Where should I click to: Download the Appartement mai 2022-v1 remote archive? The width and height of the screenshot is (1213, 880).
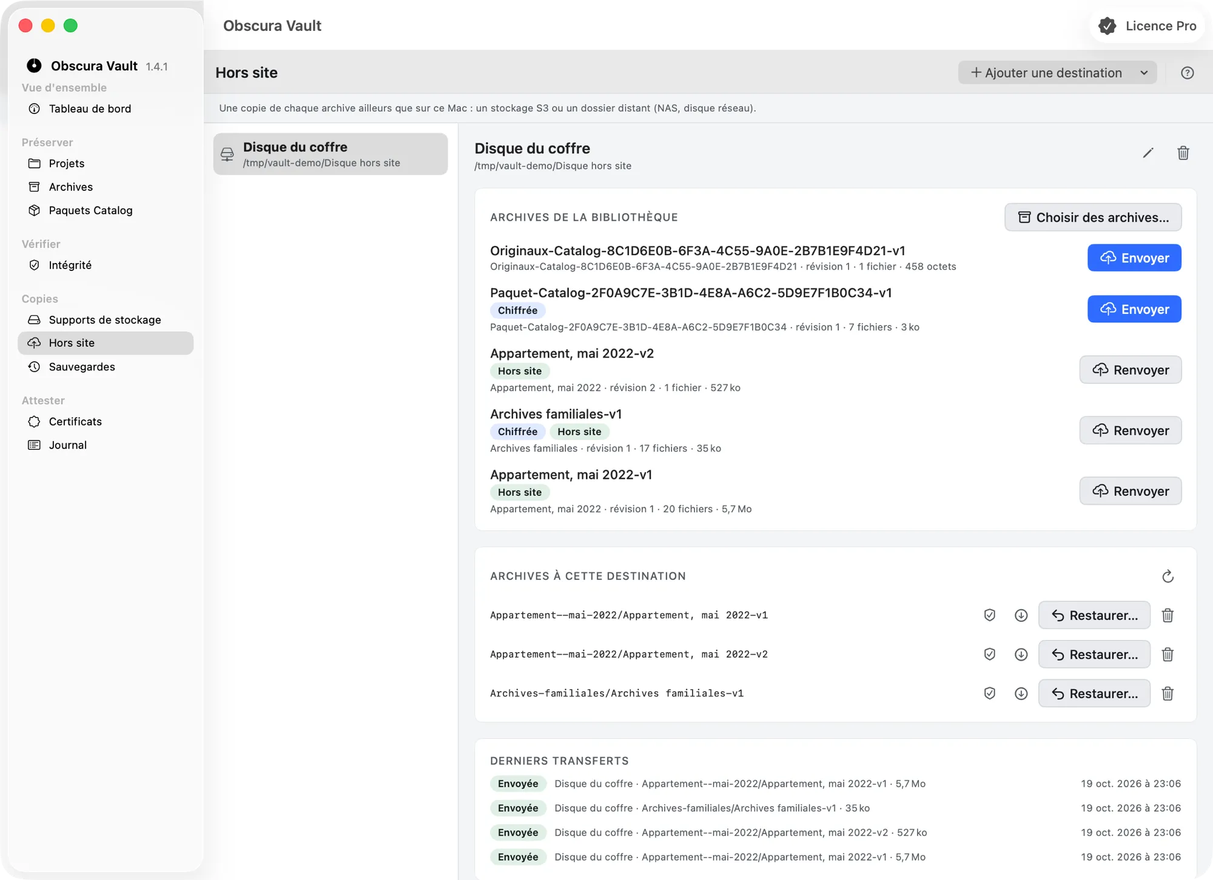[1021, 615]
